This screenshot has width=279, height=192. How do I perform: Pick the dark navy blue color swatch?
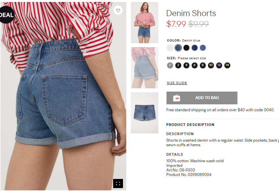pyautogui.click(x=195, y=48)
